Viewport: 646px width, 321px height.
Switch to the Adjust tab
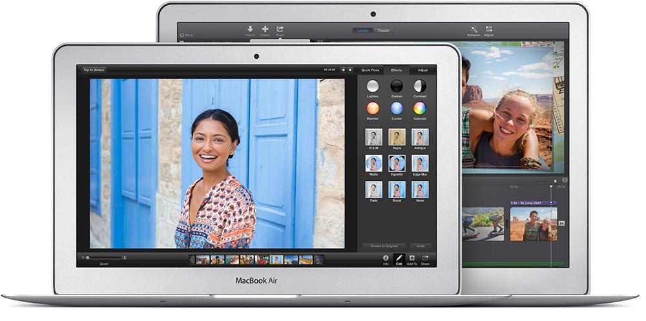coord(422,70)
